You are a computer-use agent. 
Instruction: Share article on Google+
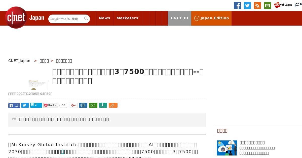(73, 105)
